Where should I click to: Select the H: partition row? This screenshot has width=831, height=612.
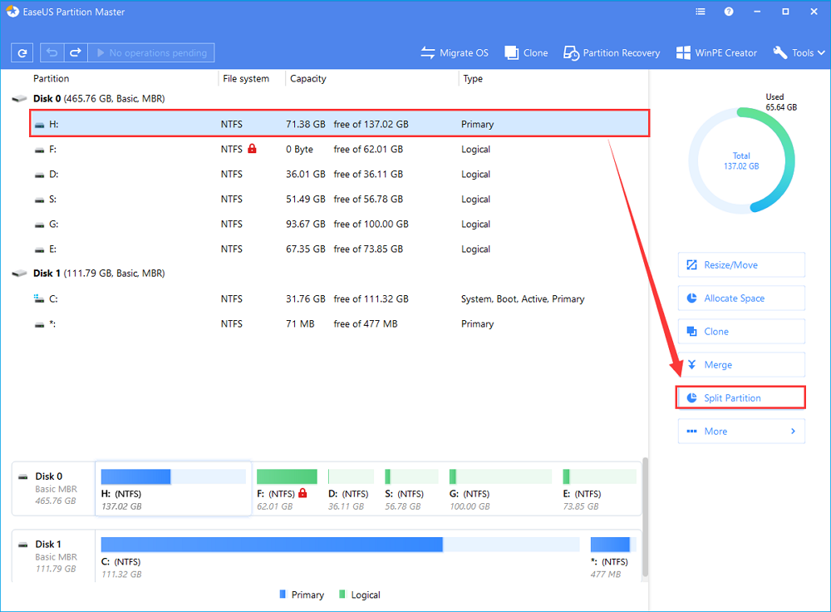coord(339,124)
